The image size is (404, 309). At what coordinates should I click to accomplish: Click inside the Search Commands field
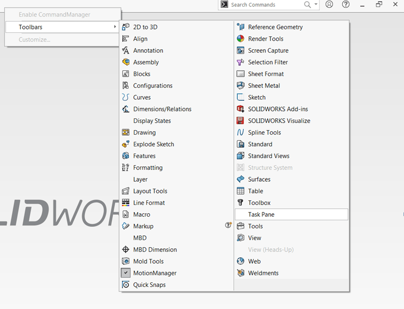click(x=267, y=4)
